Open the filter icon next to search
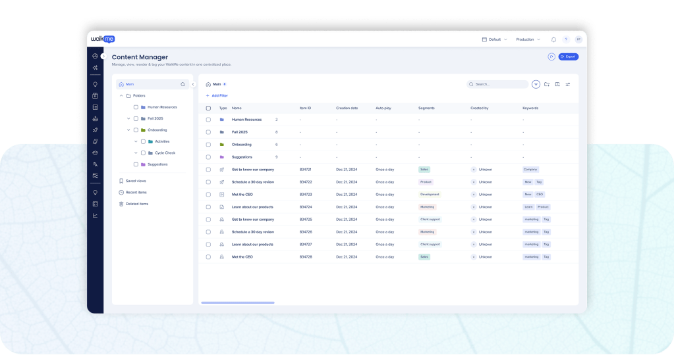This screenshot has height=355, width=674. point(536,84)
